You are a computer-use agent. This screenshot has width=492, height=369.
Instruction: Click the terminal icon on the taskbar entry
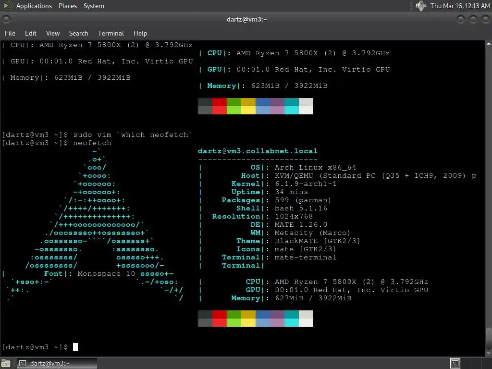pyautogui.click(x=23, y=363)
